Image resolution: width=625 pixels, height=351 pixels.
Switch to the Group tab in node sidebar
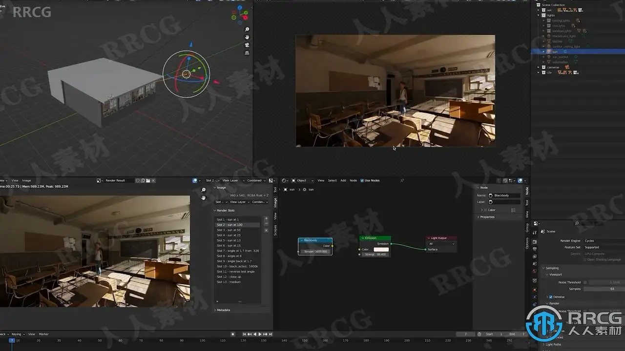pos(527,228)
